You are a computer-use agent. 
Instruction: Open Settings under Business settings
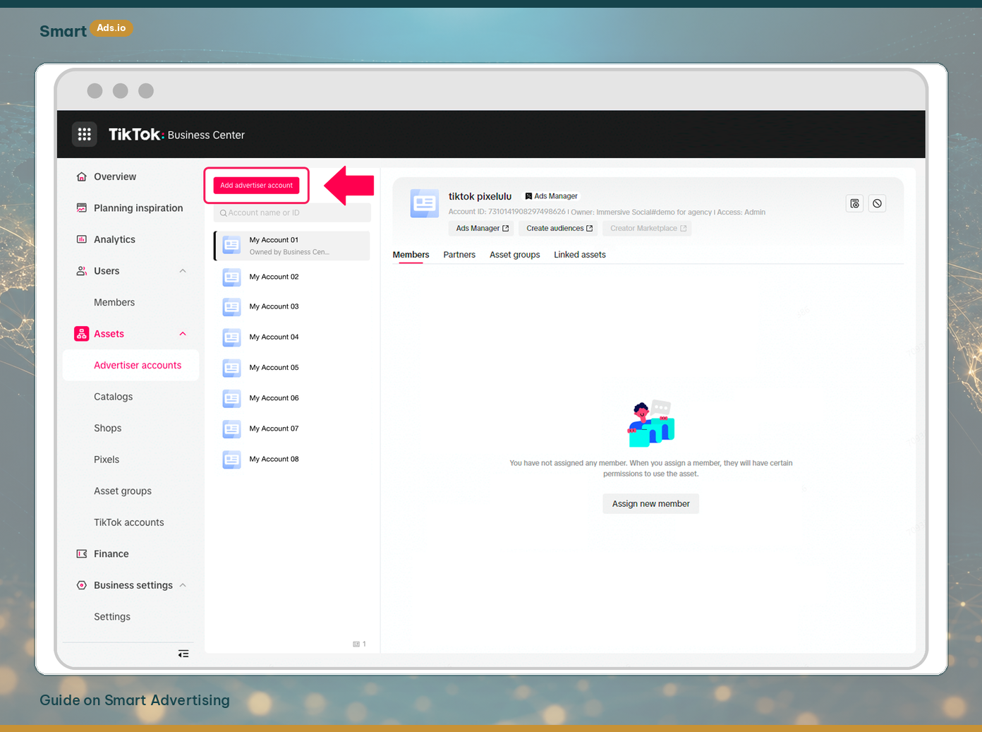pos(112,617)
